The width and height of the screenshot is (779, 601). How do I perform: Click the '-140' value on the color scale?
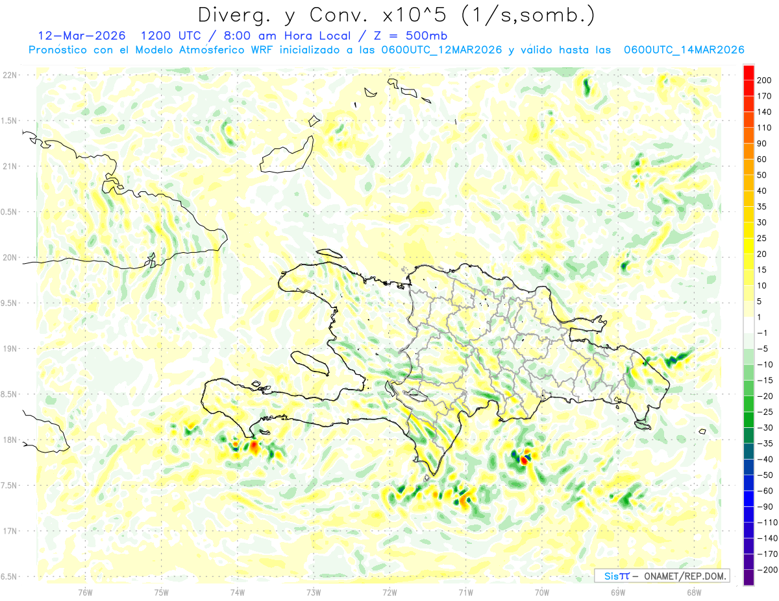click(x=767, y=538)
